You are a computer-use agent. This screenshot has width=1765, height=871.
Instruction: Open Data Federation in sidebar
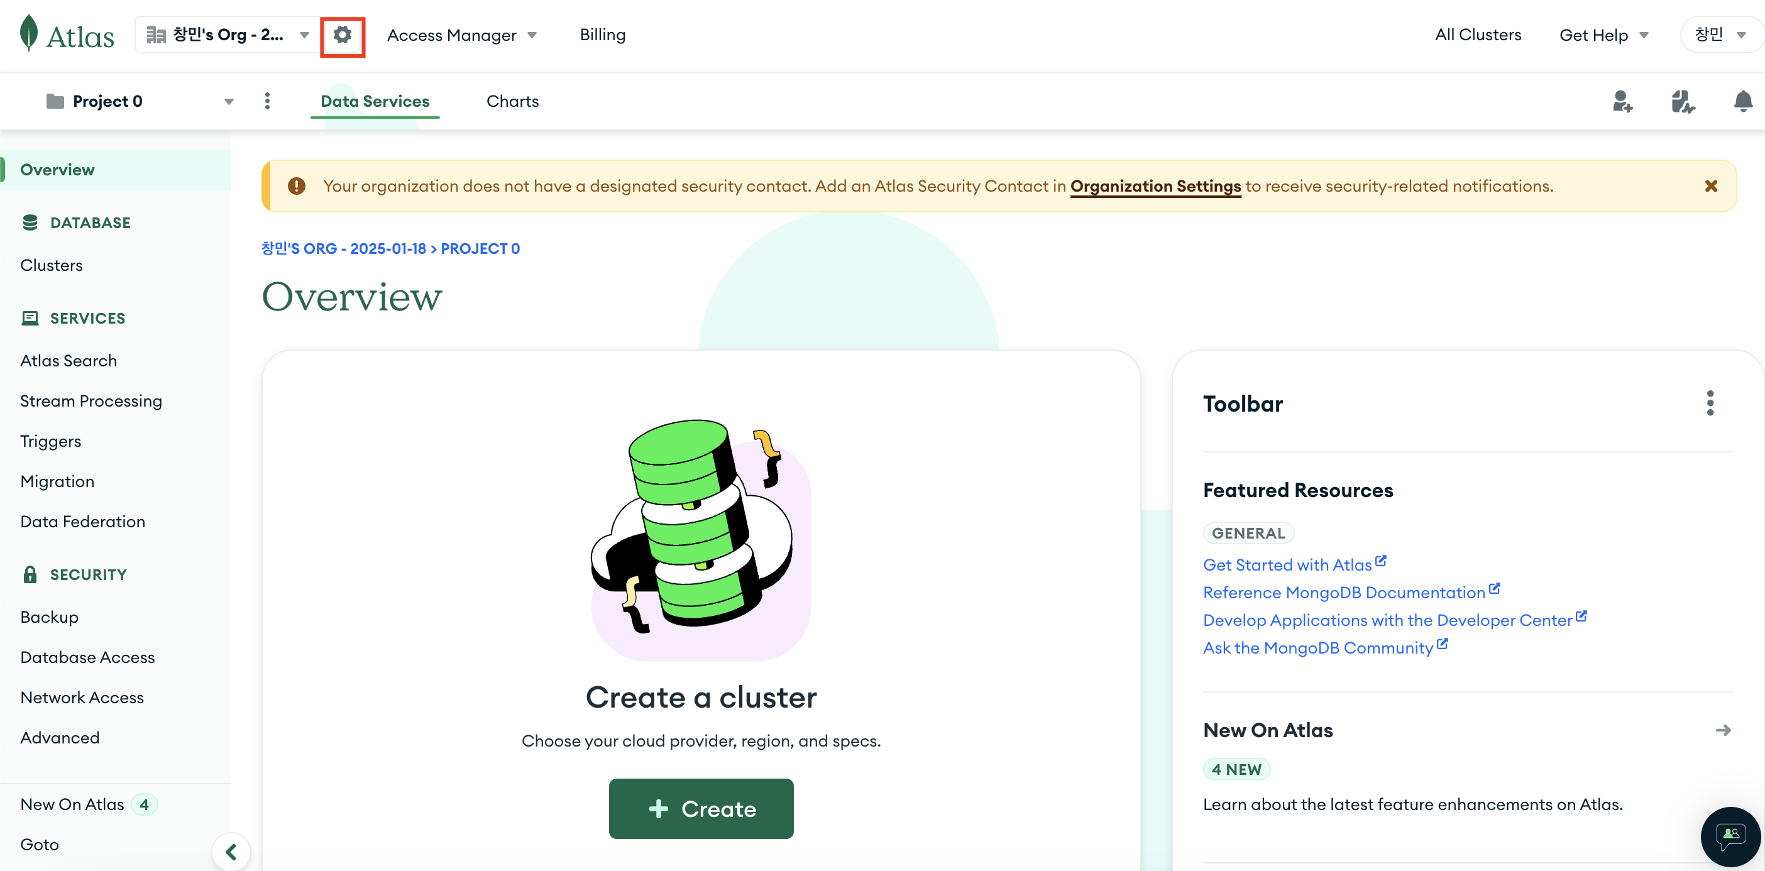tap(83, 522)
